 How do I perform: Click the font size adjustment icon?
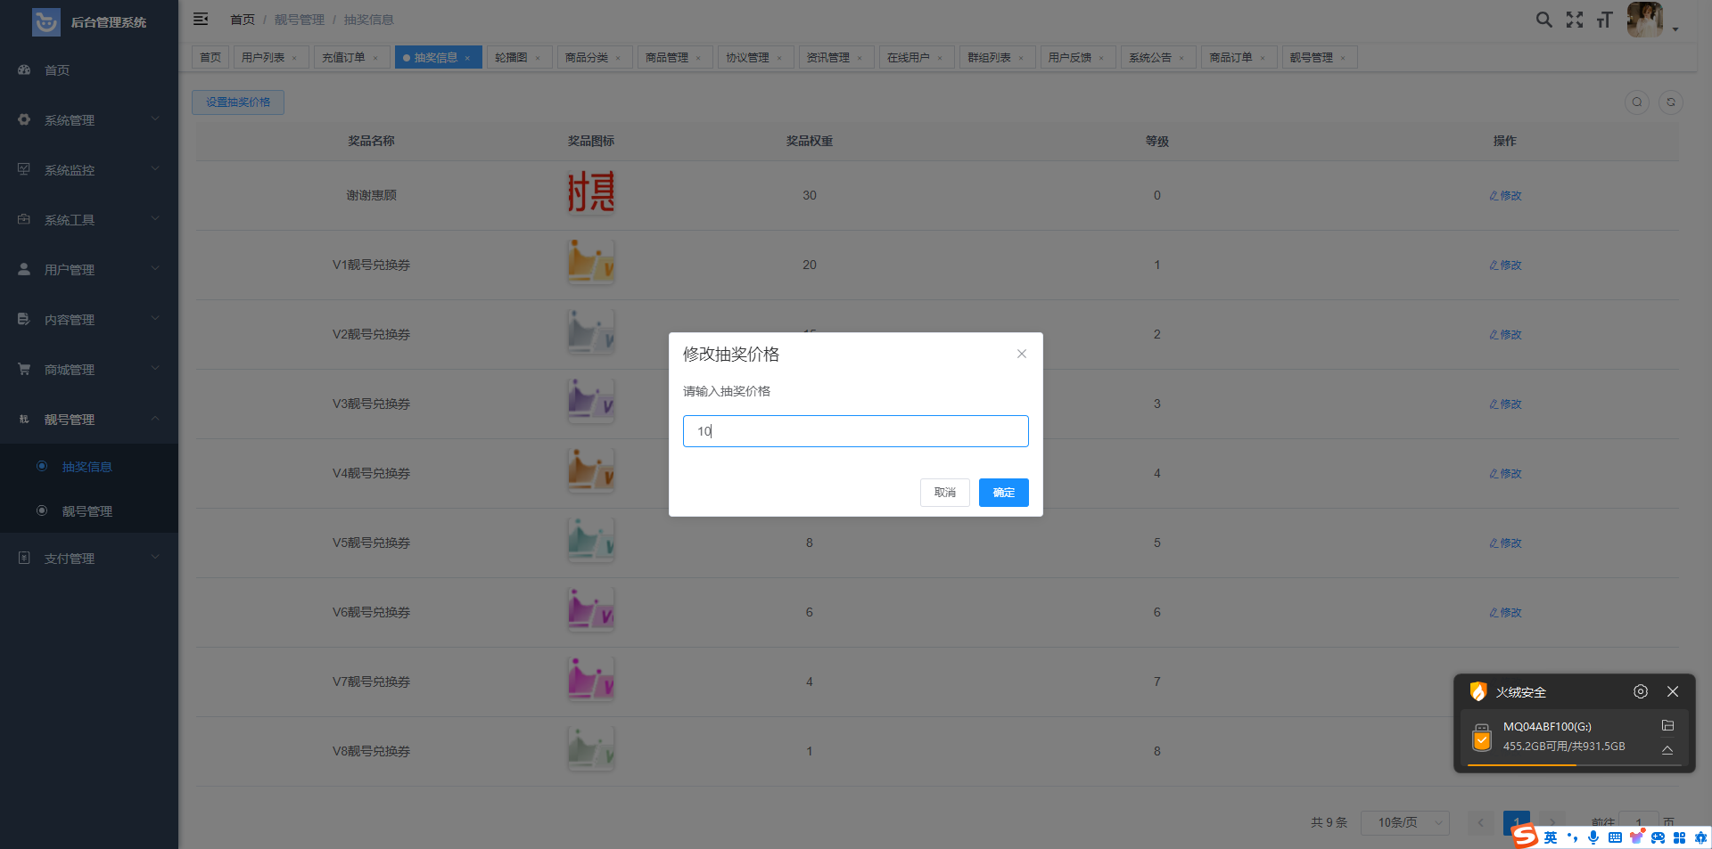[x=1604, y=20]
